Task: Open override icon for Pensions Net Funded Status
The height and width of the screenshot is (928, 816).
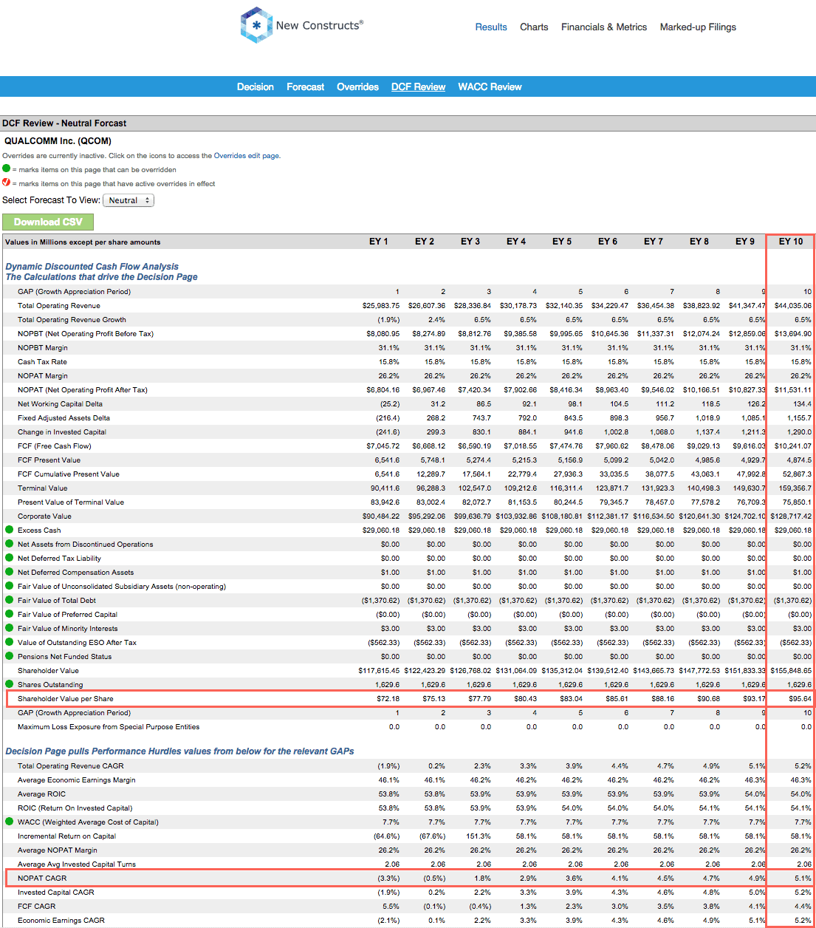Action: pyautogui.click(x=10, y=656)
